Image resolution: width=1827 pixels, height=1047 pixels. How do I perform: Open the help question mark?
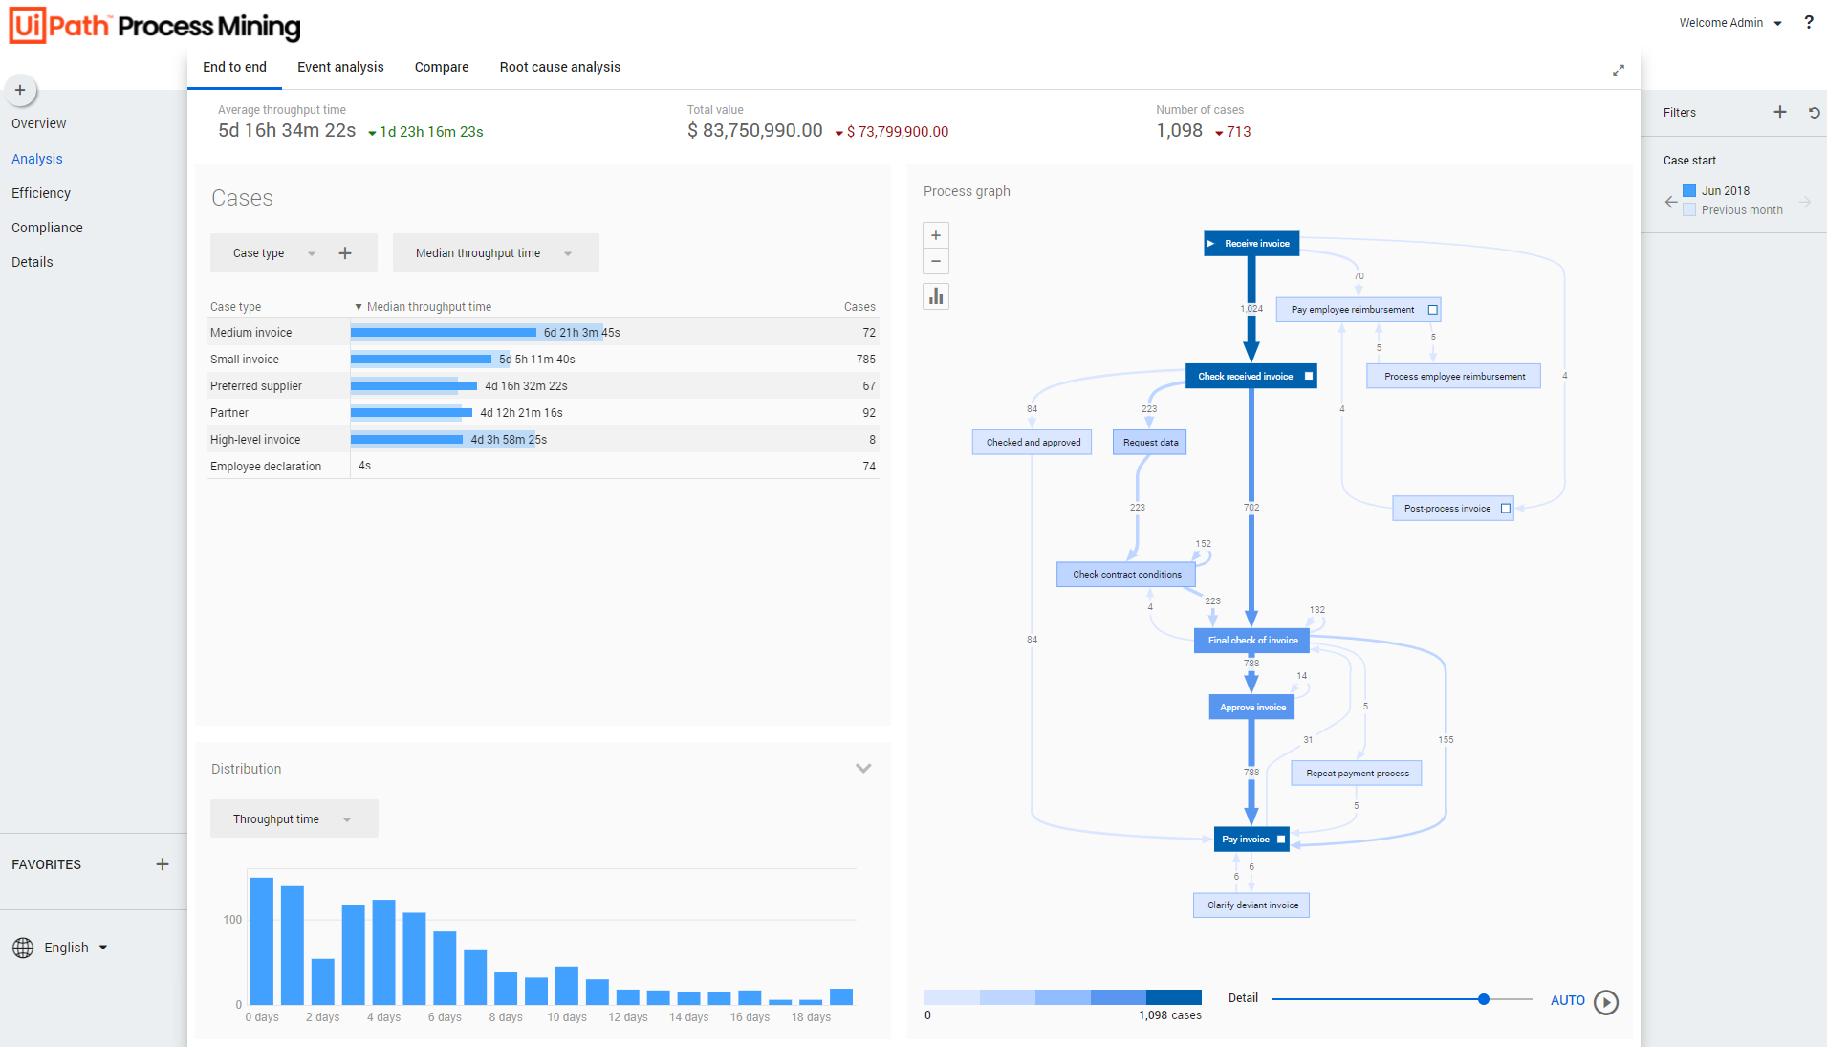1808,22
